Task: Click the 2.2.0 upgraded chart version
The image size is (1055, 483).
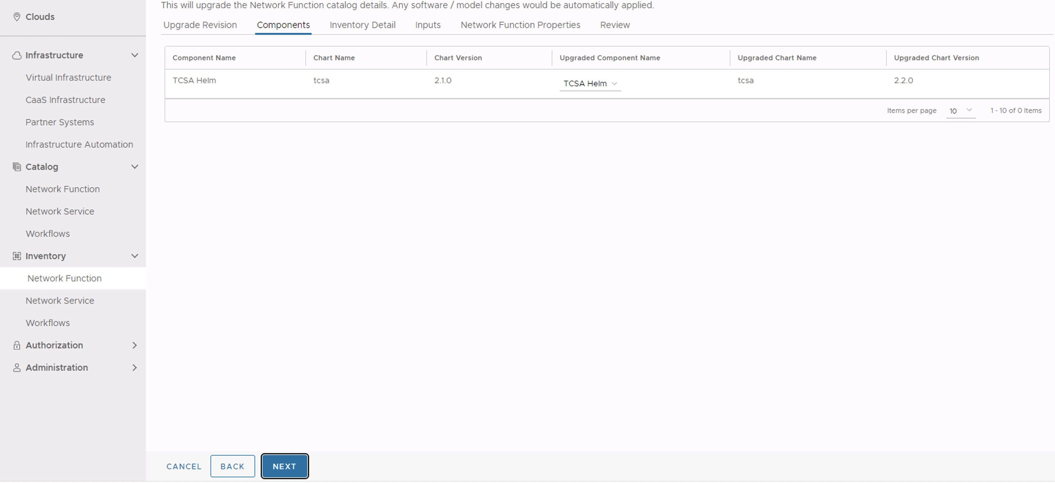Action: (x=904, y=81)
